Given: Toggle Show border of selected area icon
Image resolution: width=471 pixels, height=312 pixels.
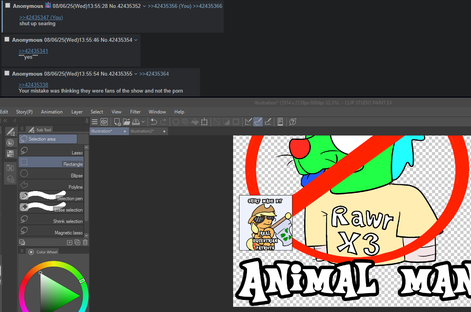Looking at the screenshot, I should point(236,122).
